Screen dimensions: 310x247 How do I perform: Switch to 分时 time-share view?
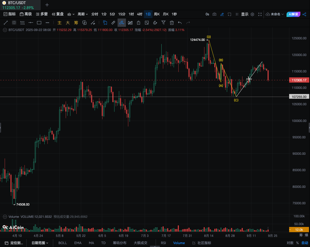tap(95, 14)
